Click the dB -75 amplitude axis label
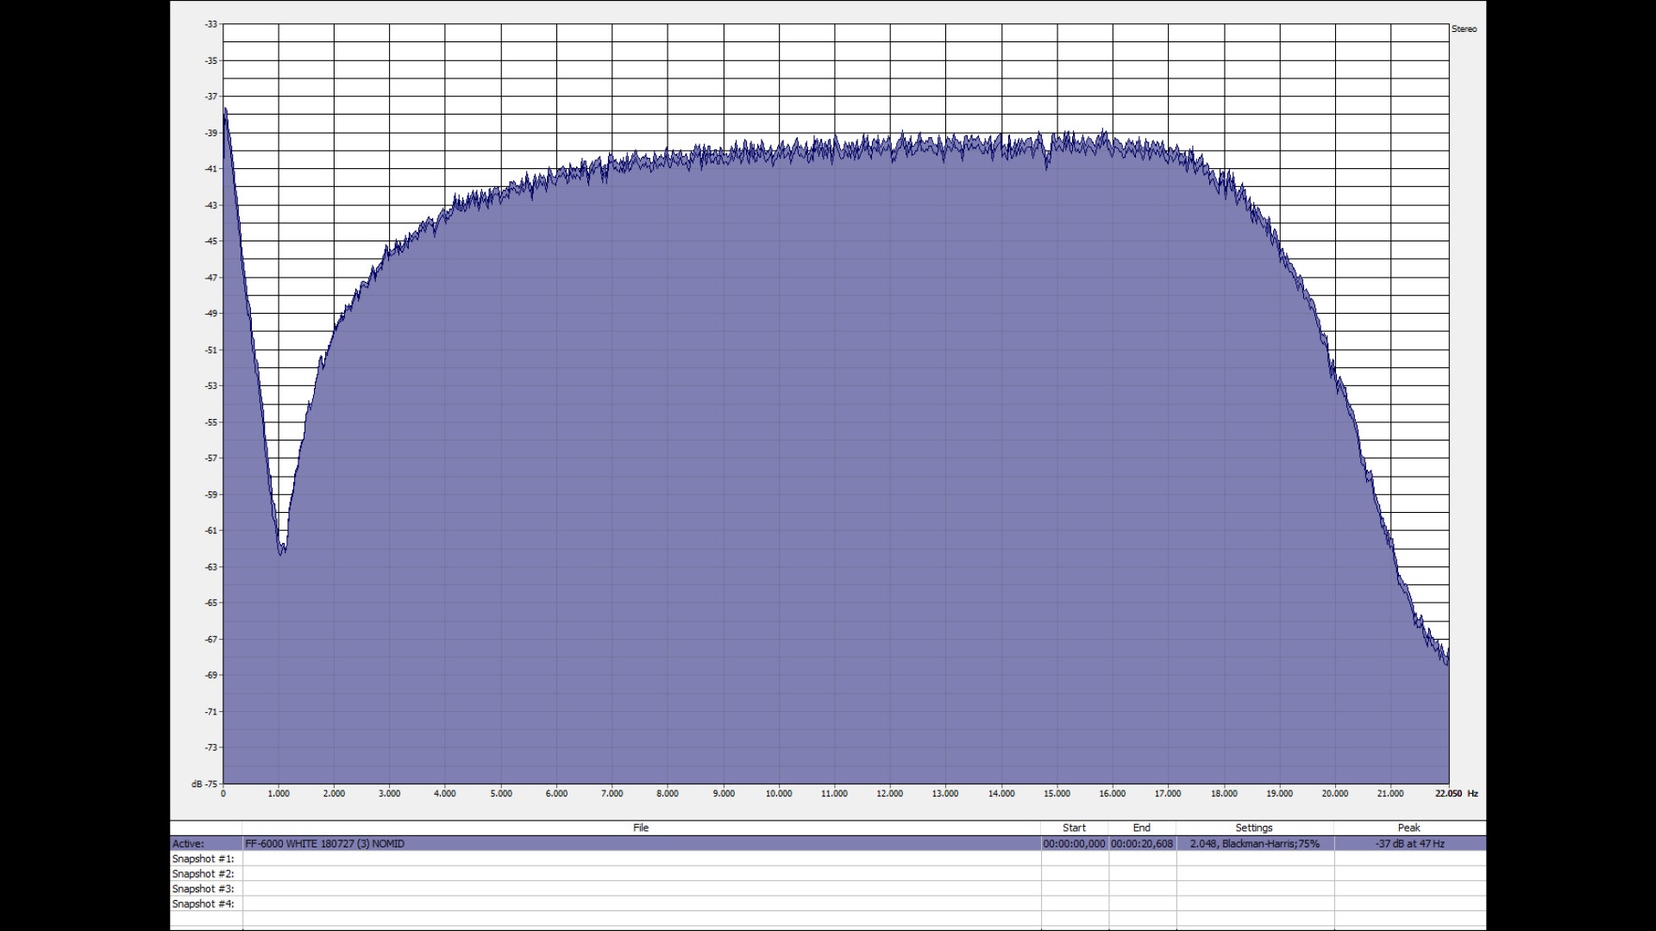This screenshot has width=1656, height=931. pyautogui.click(x=205, y=784)
